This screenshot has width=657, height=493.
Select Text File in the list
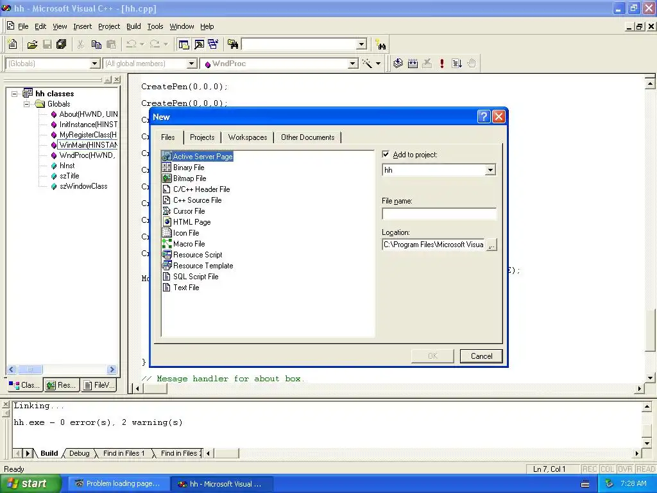tap(181, 287)
